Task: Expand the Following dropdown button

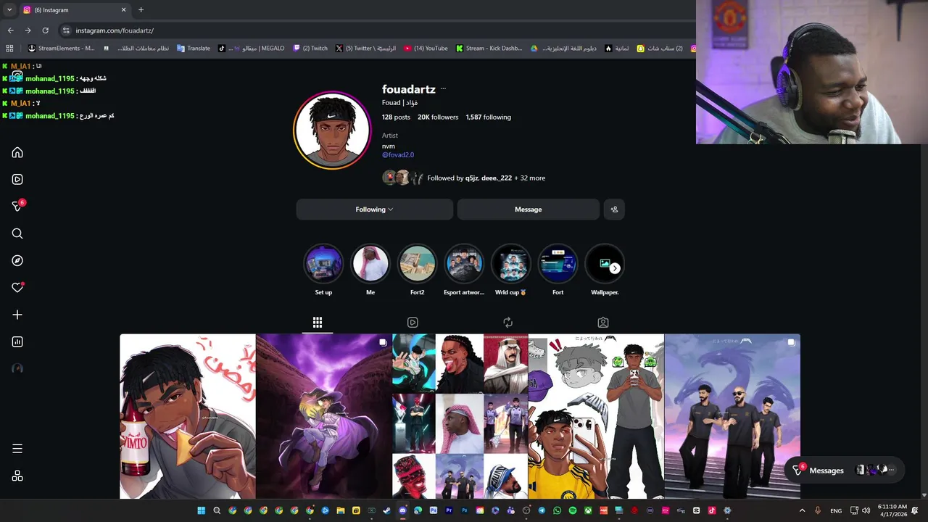Action: 374,210
